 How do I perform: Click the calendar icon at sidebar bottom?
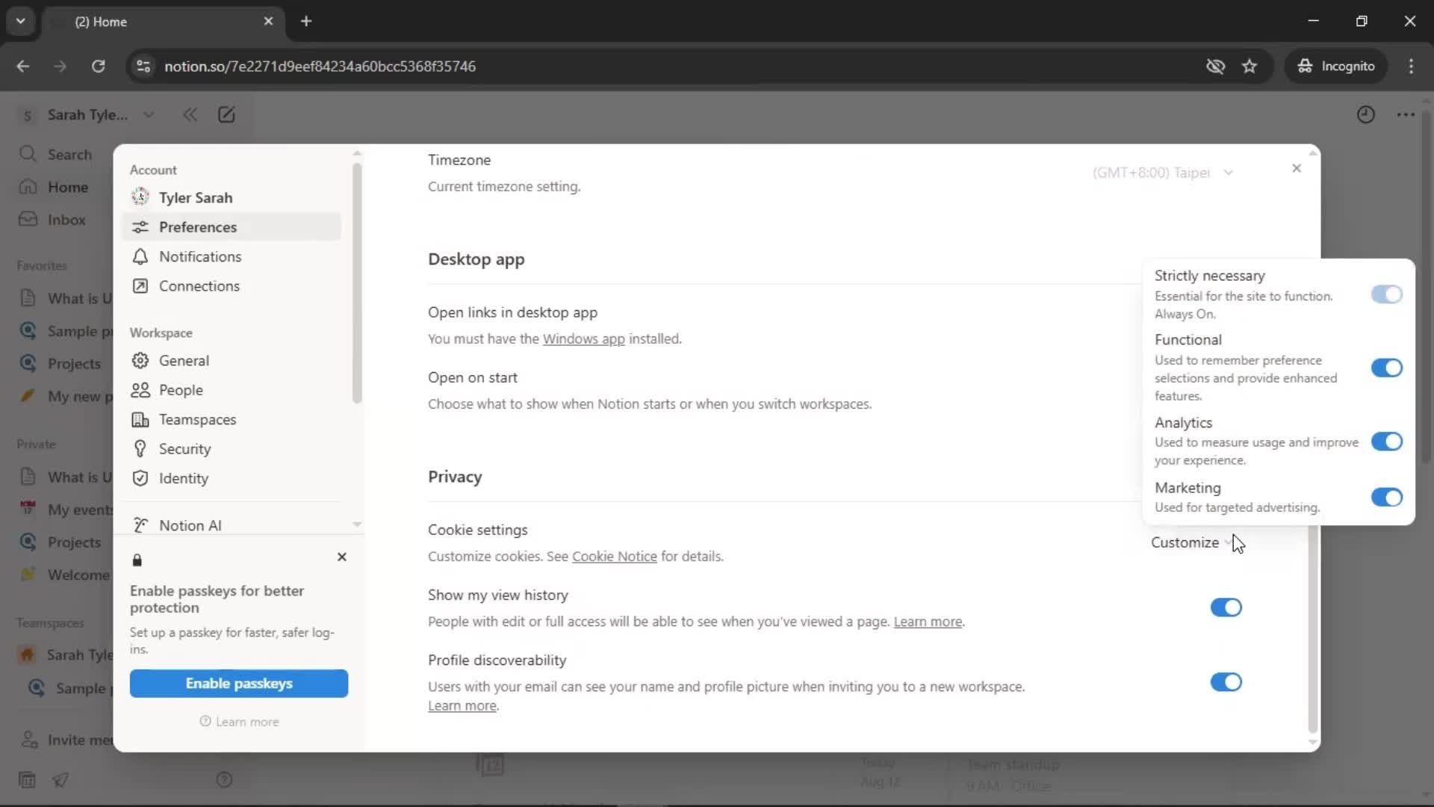(x=27, y=779)
